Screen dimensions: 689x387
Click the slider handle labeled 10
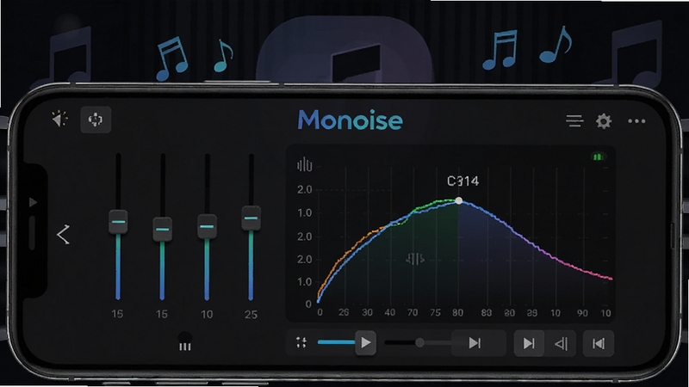(207, 226)
